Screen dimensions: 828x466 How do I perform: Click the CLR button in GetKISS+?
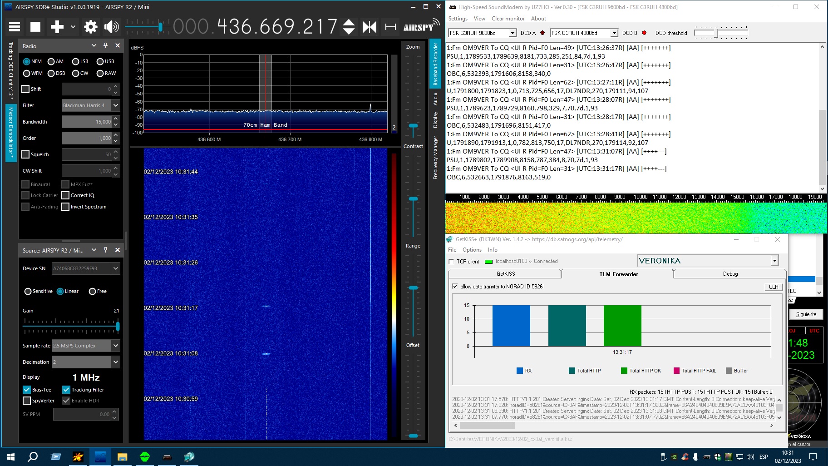[774, 287]
